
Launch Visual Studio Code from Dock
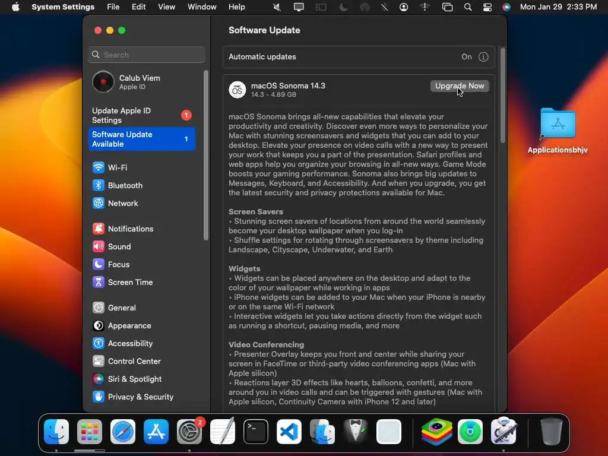pyautogui.click(x=289, y=432)
